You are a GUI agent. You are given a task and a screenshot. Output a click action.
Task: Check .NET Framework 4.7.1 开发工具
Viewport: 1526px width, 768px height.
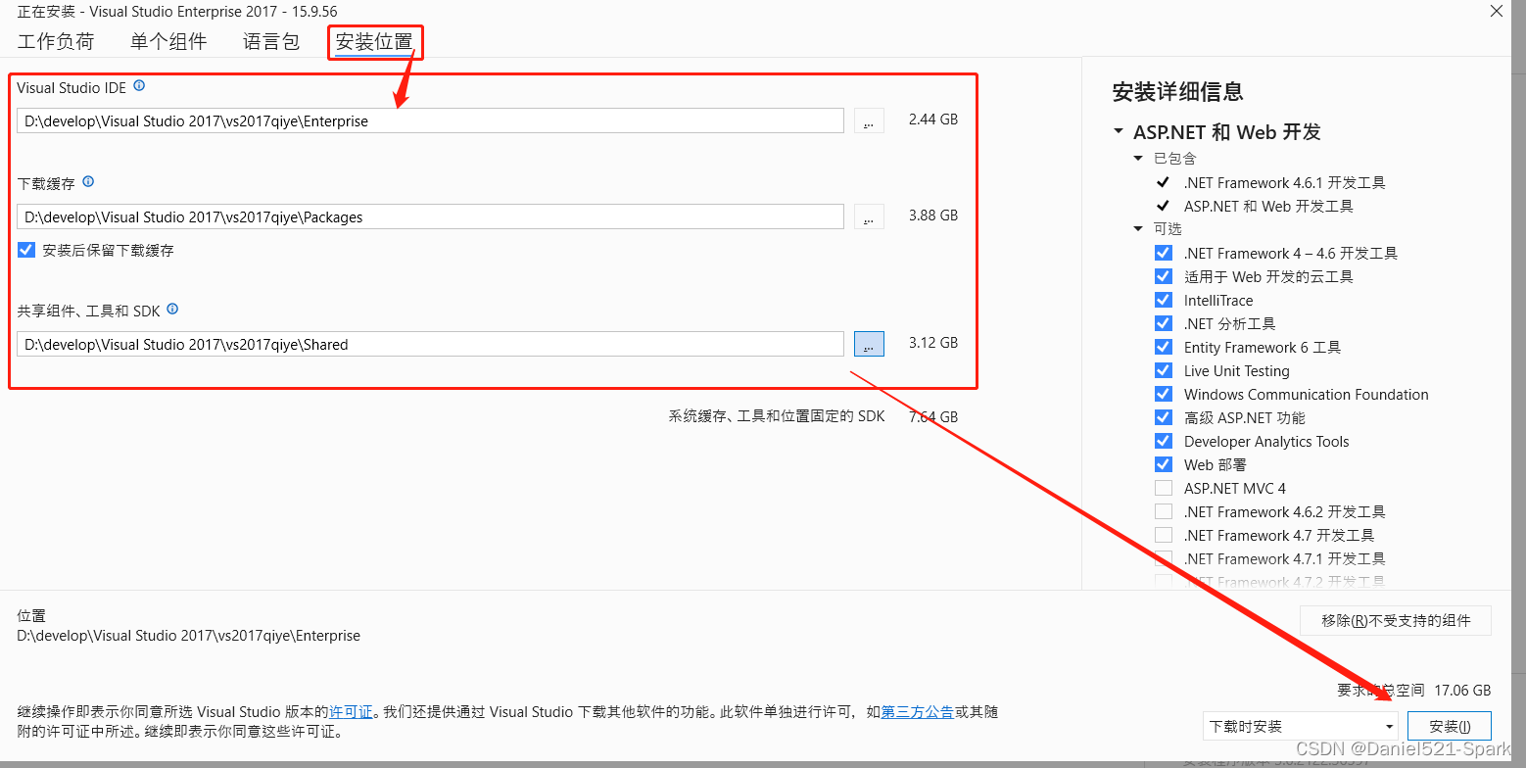[1164, 558]
